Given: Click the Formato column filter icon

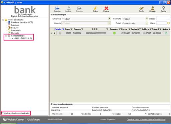Looking at the screenshot, I should (120, 29).
